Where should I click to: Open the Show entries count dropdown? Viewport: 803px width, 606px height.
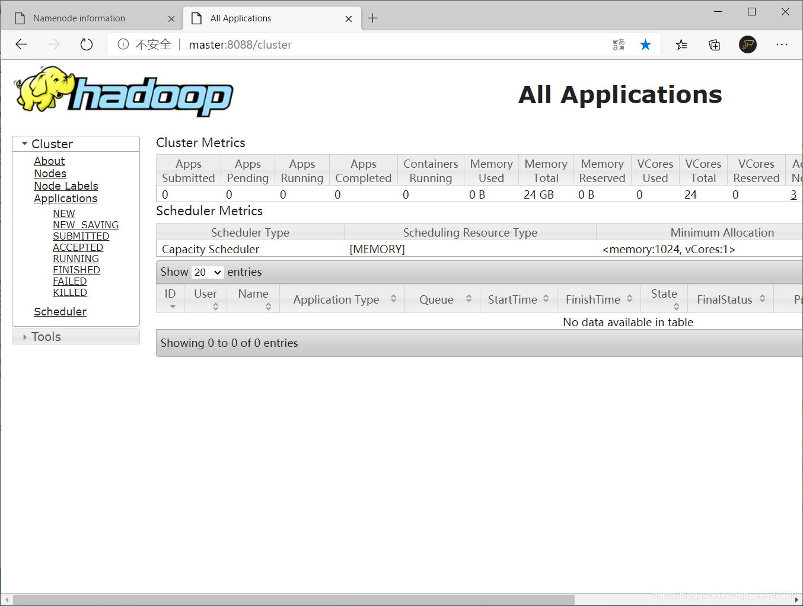[208, 272]
